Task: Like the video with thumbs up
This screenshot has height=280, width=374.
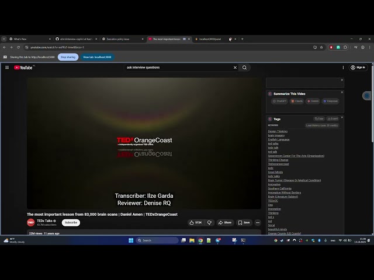Action: (x=196, y=223)
